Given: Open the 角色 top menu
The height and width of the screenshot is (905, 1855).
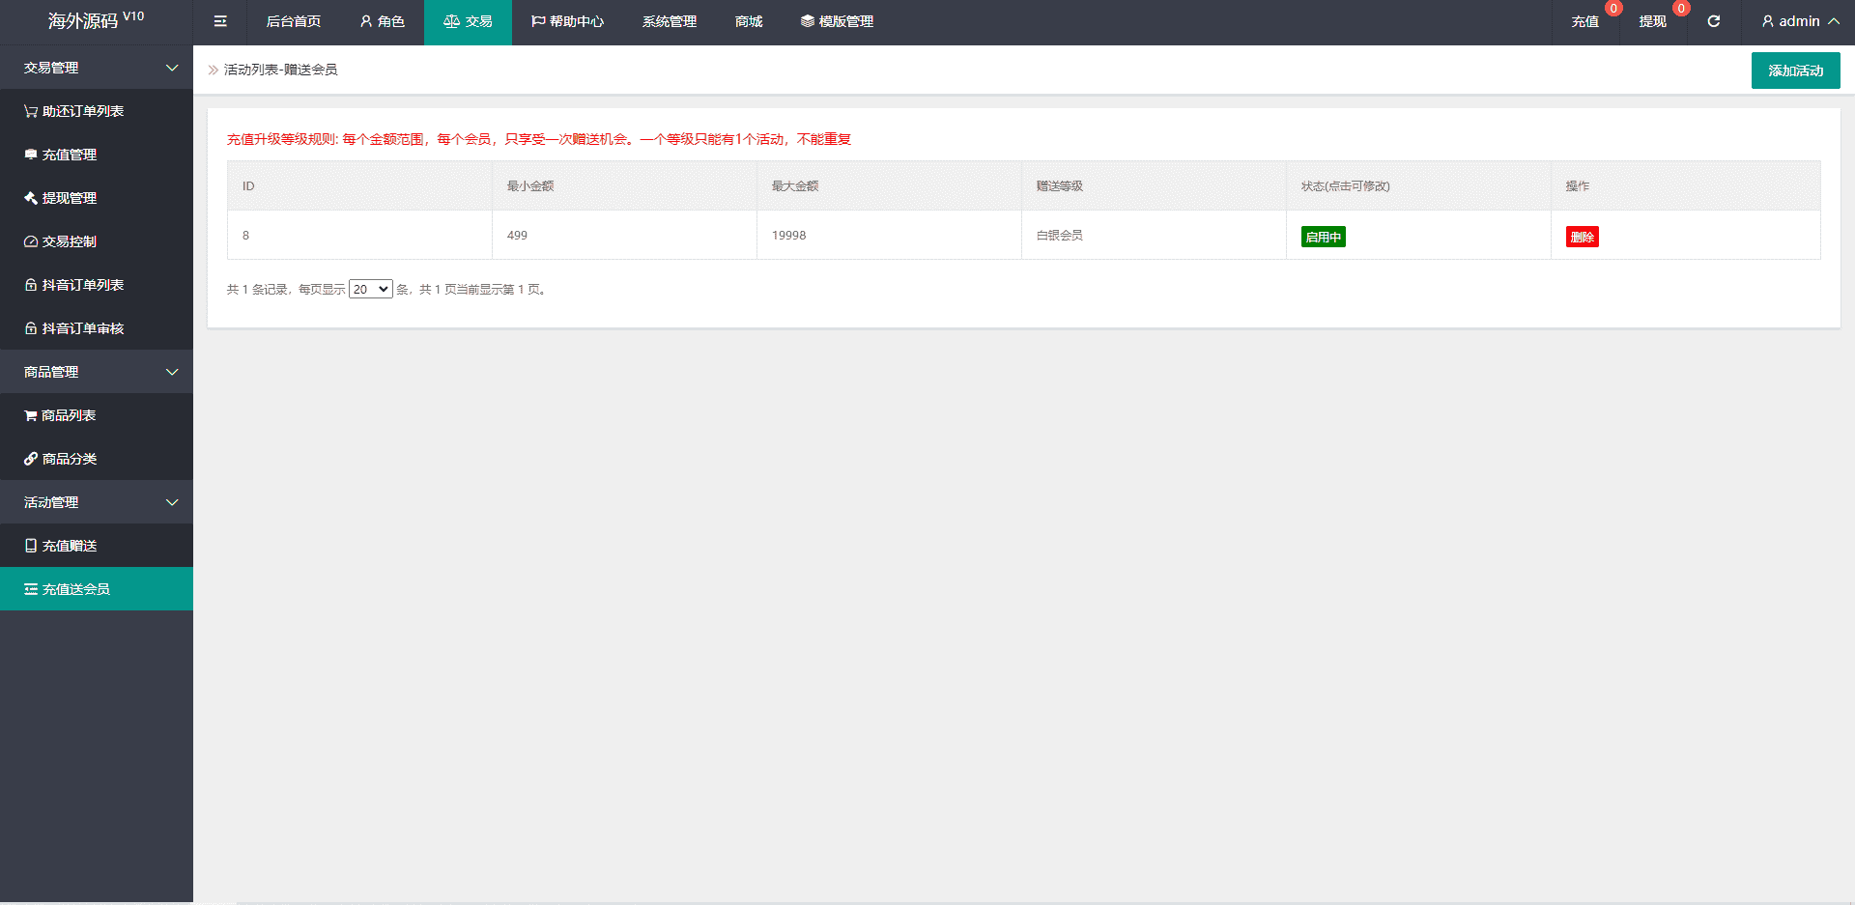Looking at the screenshot, I should pyautogui.click(x=382, y=21).
